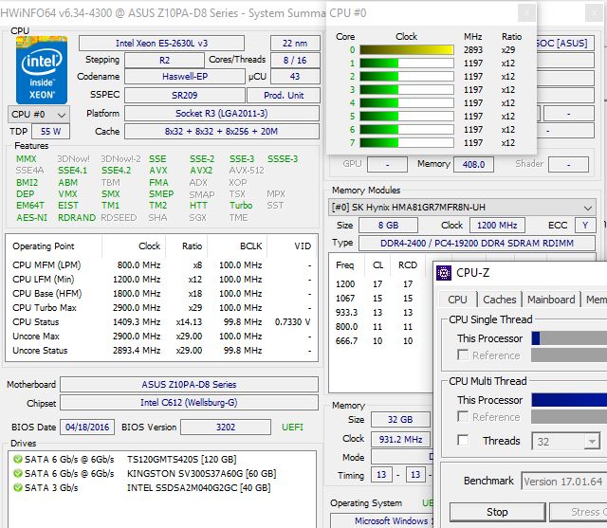Viewport: 607px width, 528px height.
Task: Click the Turbo feature label
Action: [241, 206]
